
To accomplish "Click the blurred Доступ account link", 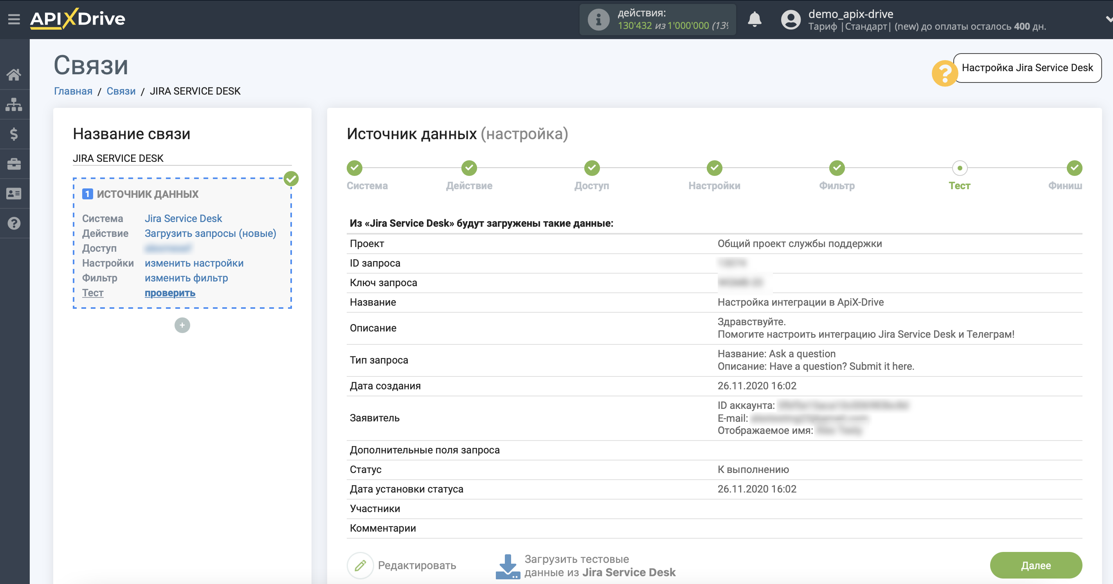I will [x=167, y=248].
